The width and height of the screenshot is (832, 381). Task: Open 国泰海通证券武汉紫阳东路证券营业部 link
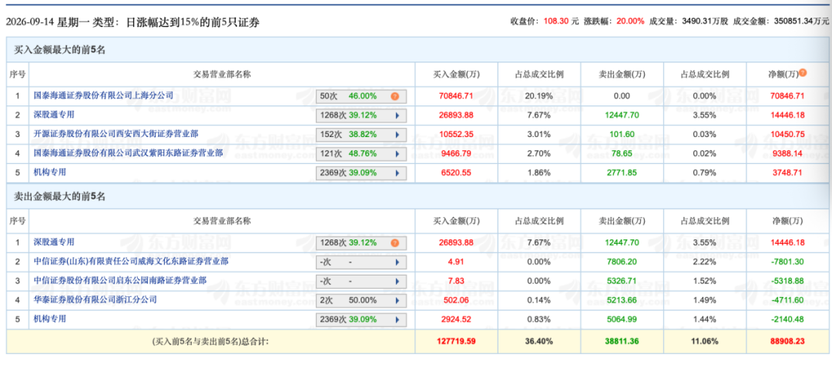[128, 152]
